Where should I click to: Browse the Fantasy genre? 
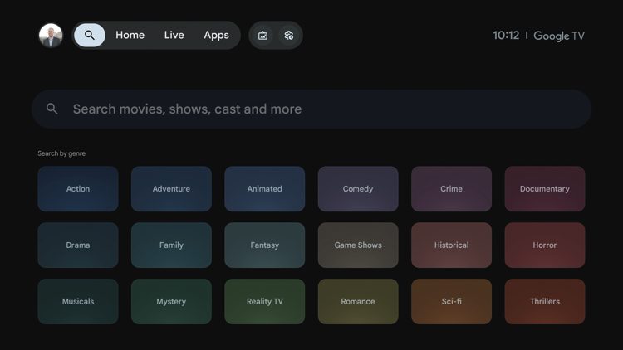(x=265, y=245)
